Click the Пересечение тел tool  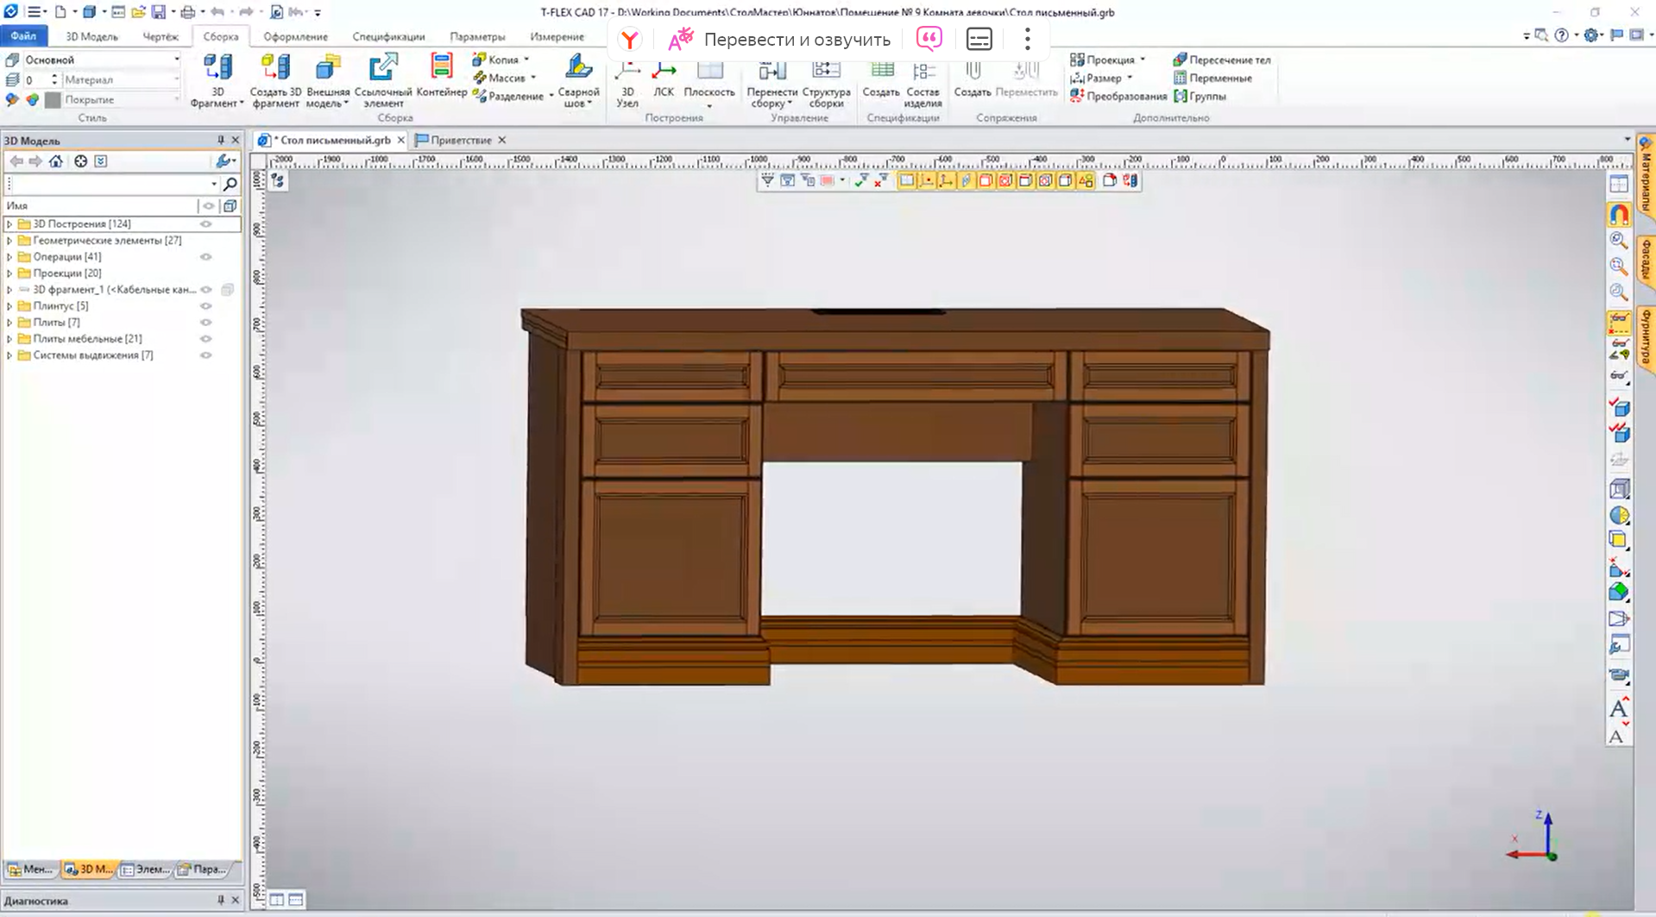point(1221,60)
